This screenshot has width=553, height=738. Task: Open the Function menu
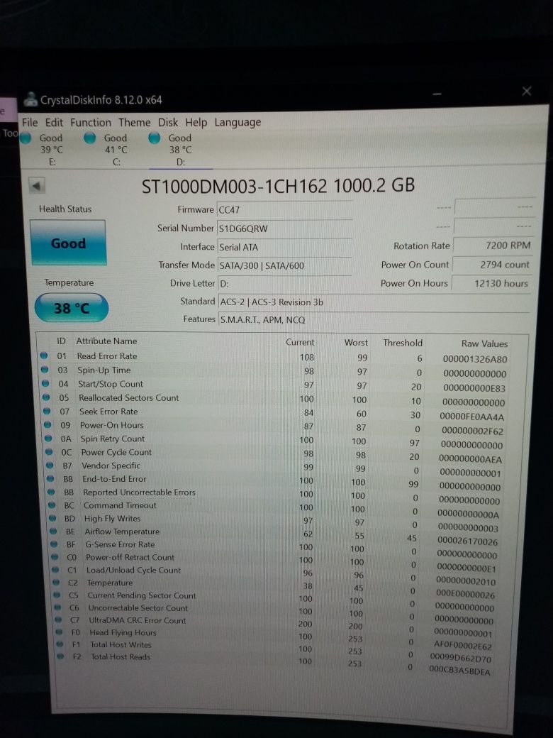coord(91,122)
